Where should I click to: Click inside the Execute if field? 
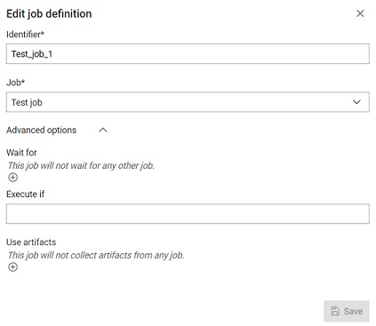(188, 213)
